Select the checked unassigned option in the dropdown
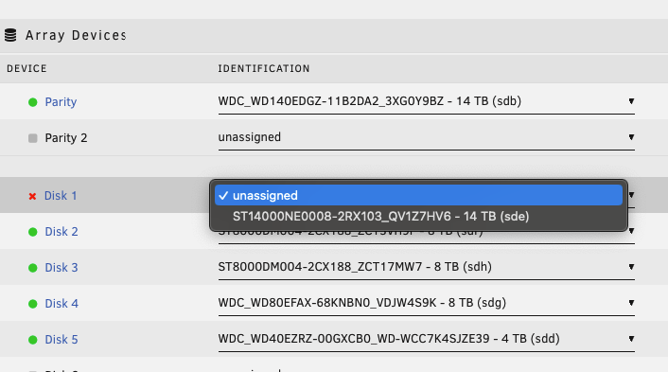 coord(419,195)
